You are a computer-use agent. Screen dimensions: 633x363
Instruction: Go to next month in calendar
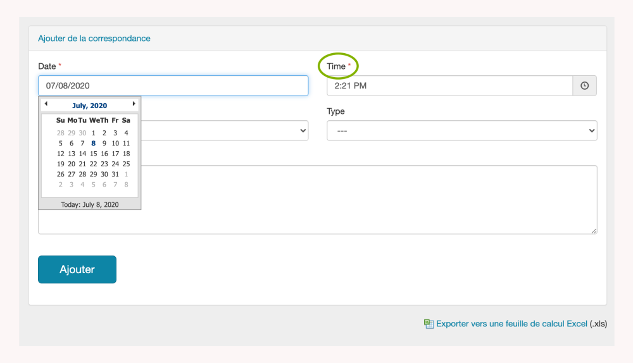point(134,104)
